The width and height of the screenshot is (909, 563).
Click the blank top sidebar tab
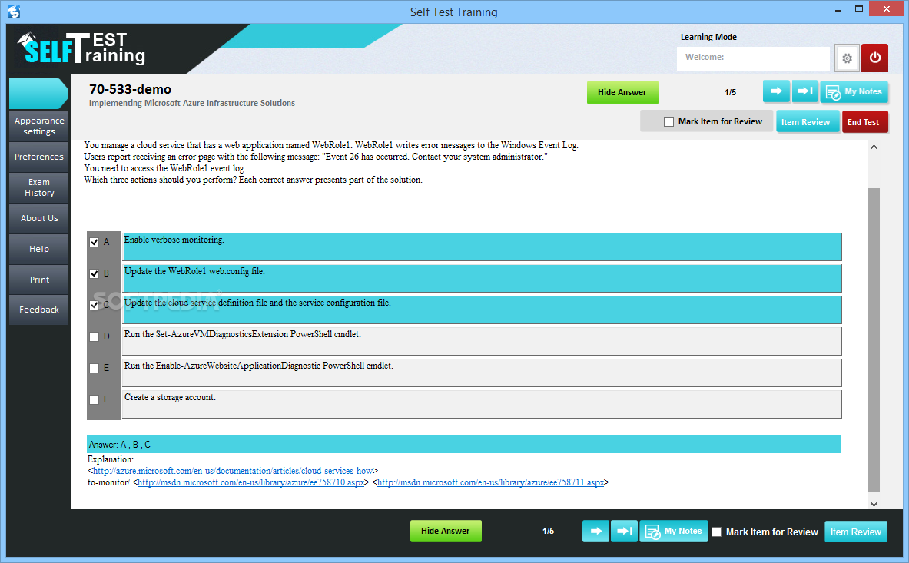pyautogui.click(x=38, y=94)
